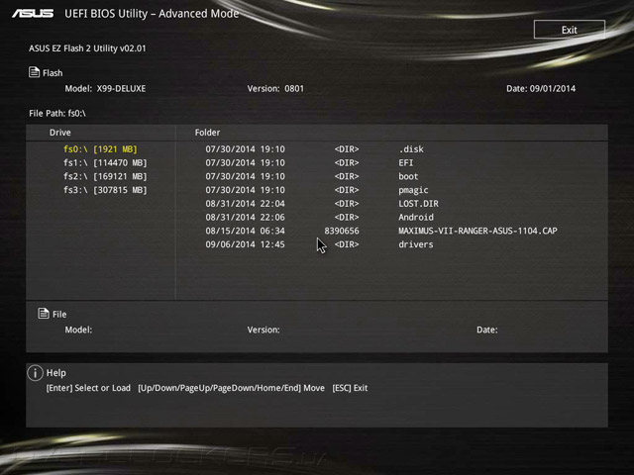
Task: Select drive fs0:\ [1921 MB]
Action: 100,149
